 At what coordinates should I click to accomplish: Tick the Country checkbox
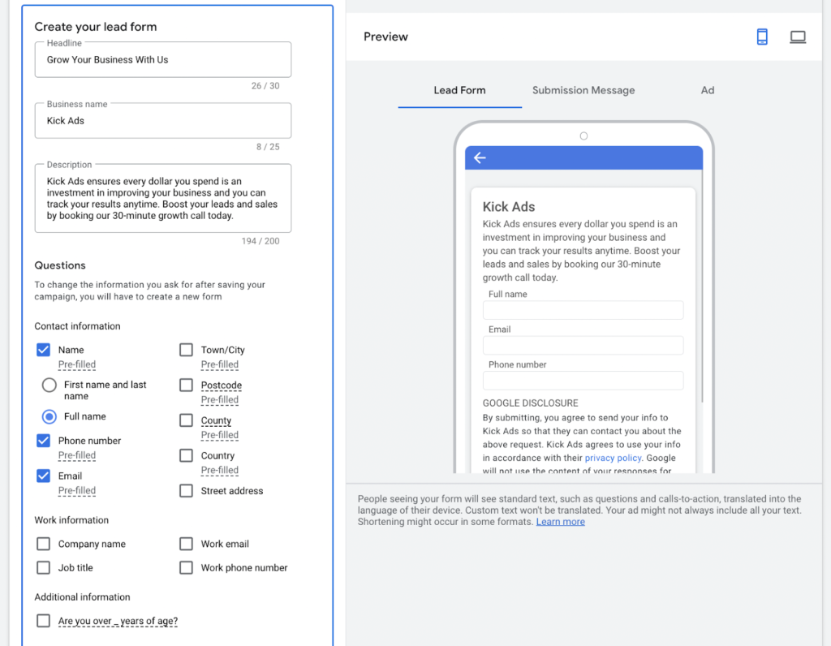[186, 455]
